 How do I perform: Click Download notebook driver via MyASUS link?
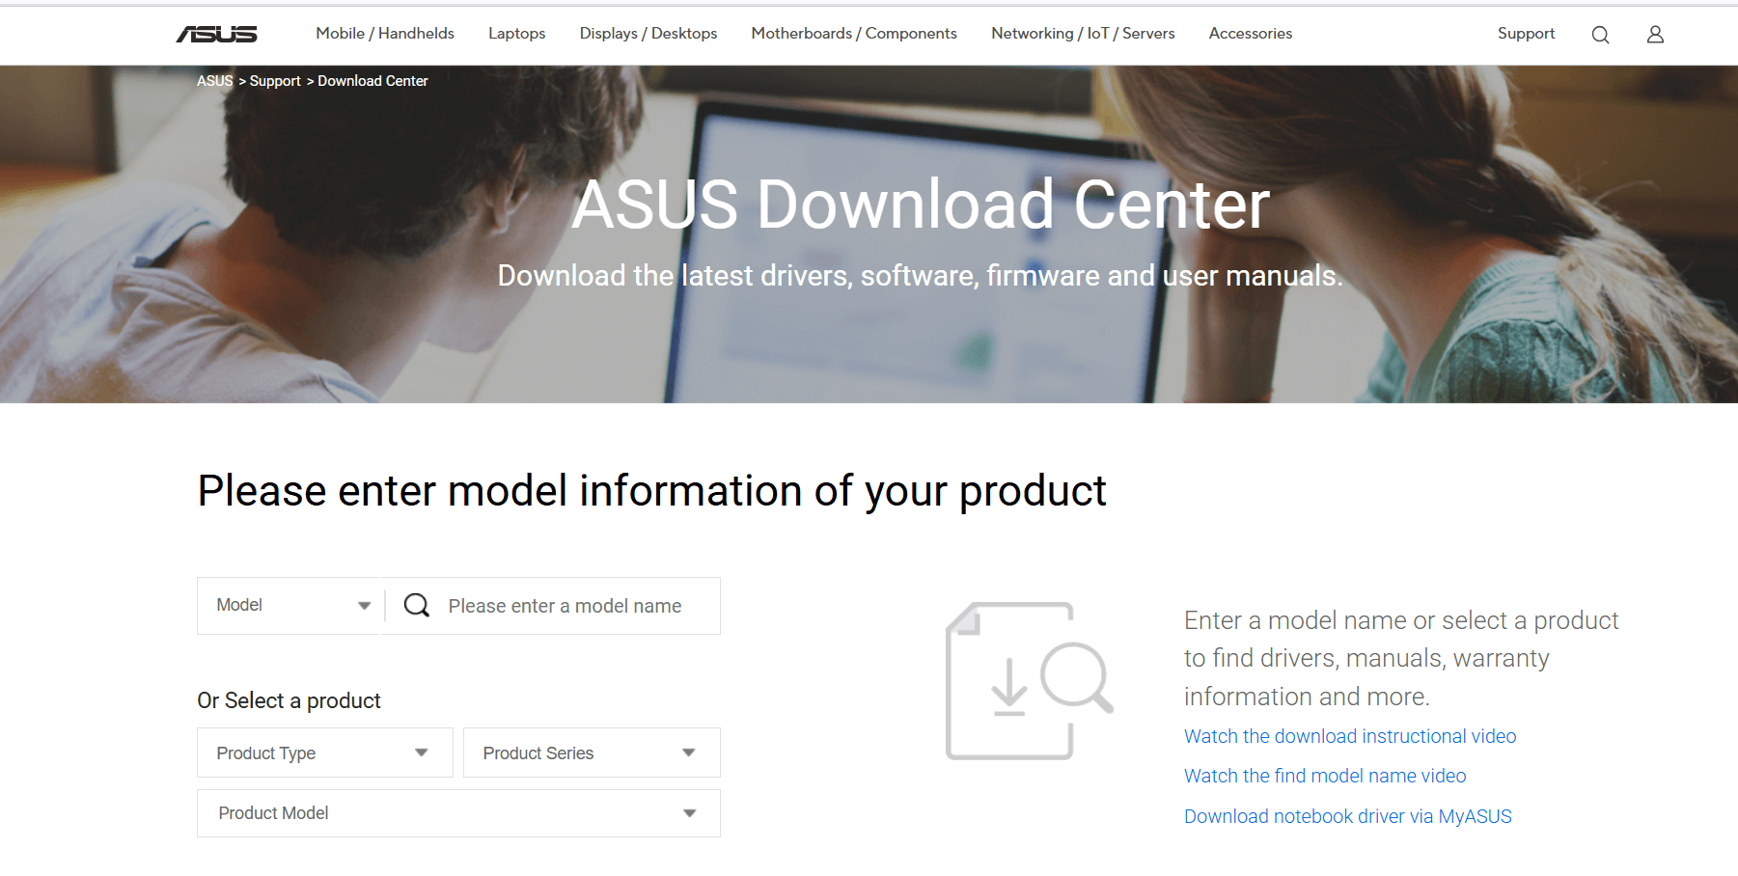1347,816
